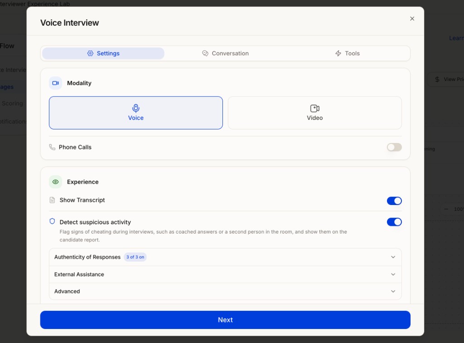Enable the Phone Calls toggle
The height and width of the screenshot is (343, 464).
pos(394,147)
